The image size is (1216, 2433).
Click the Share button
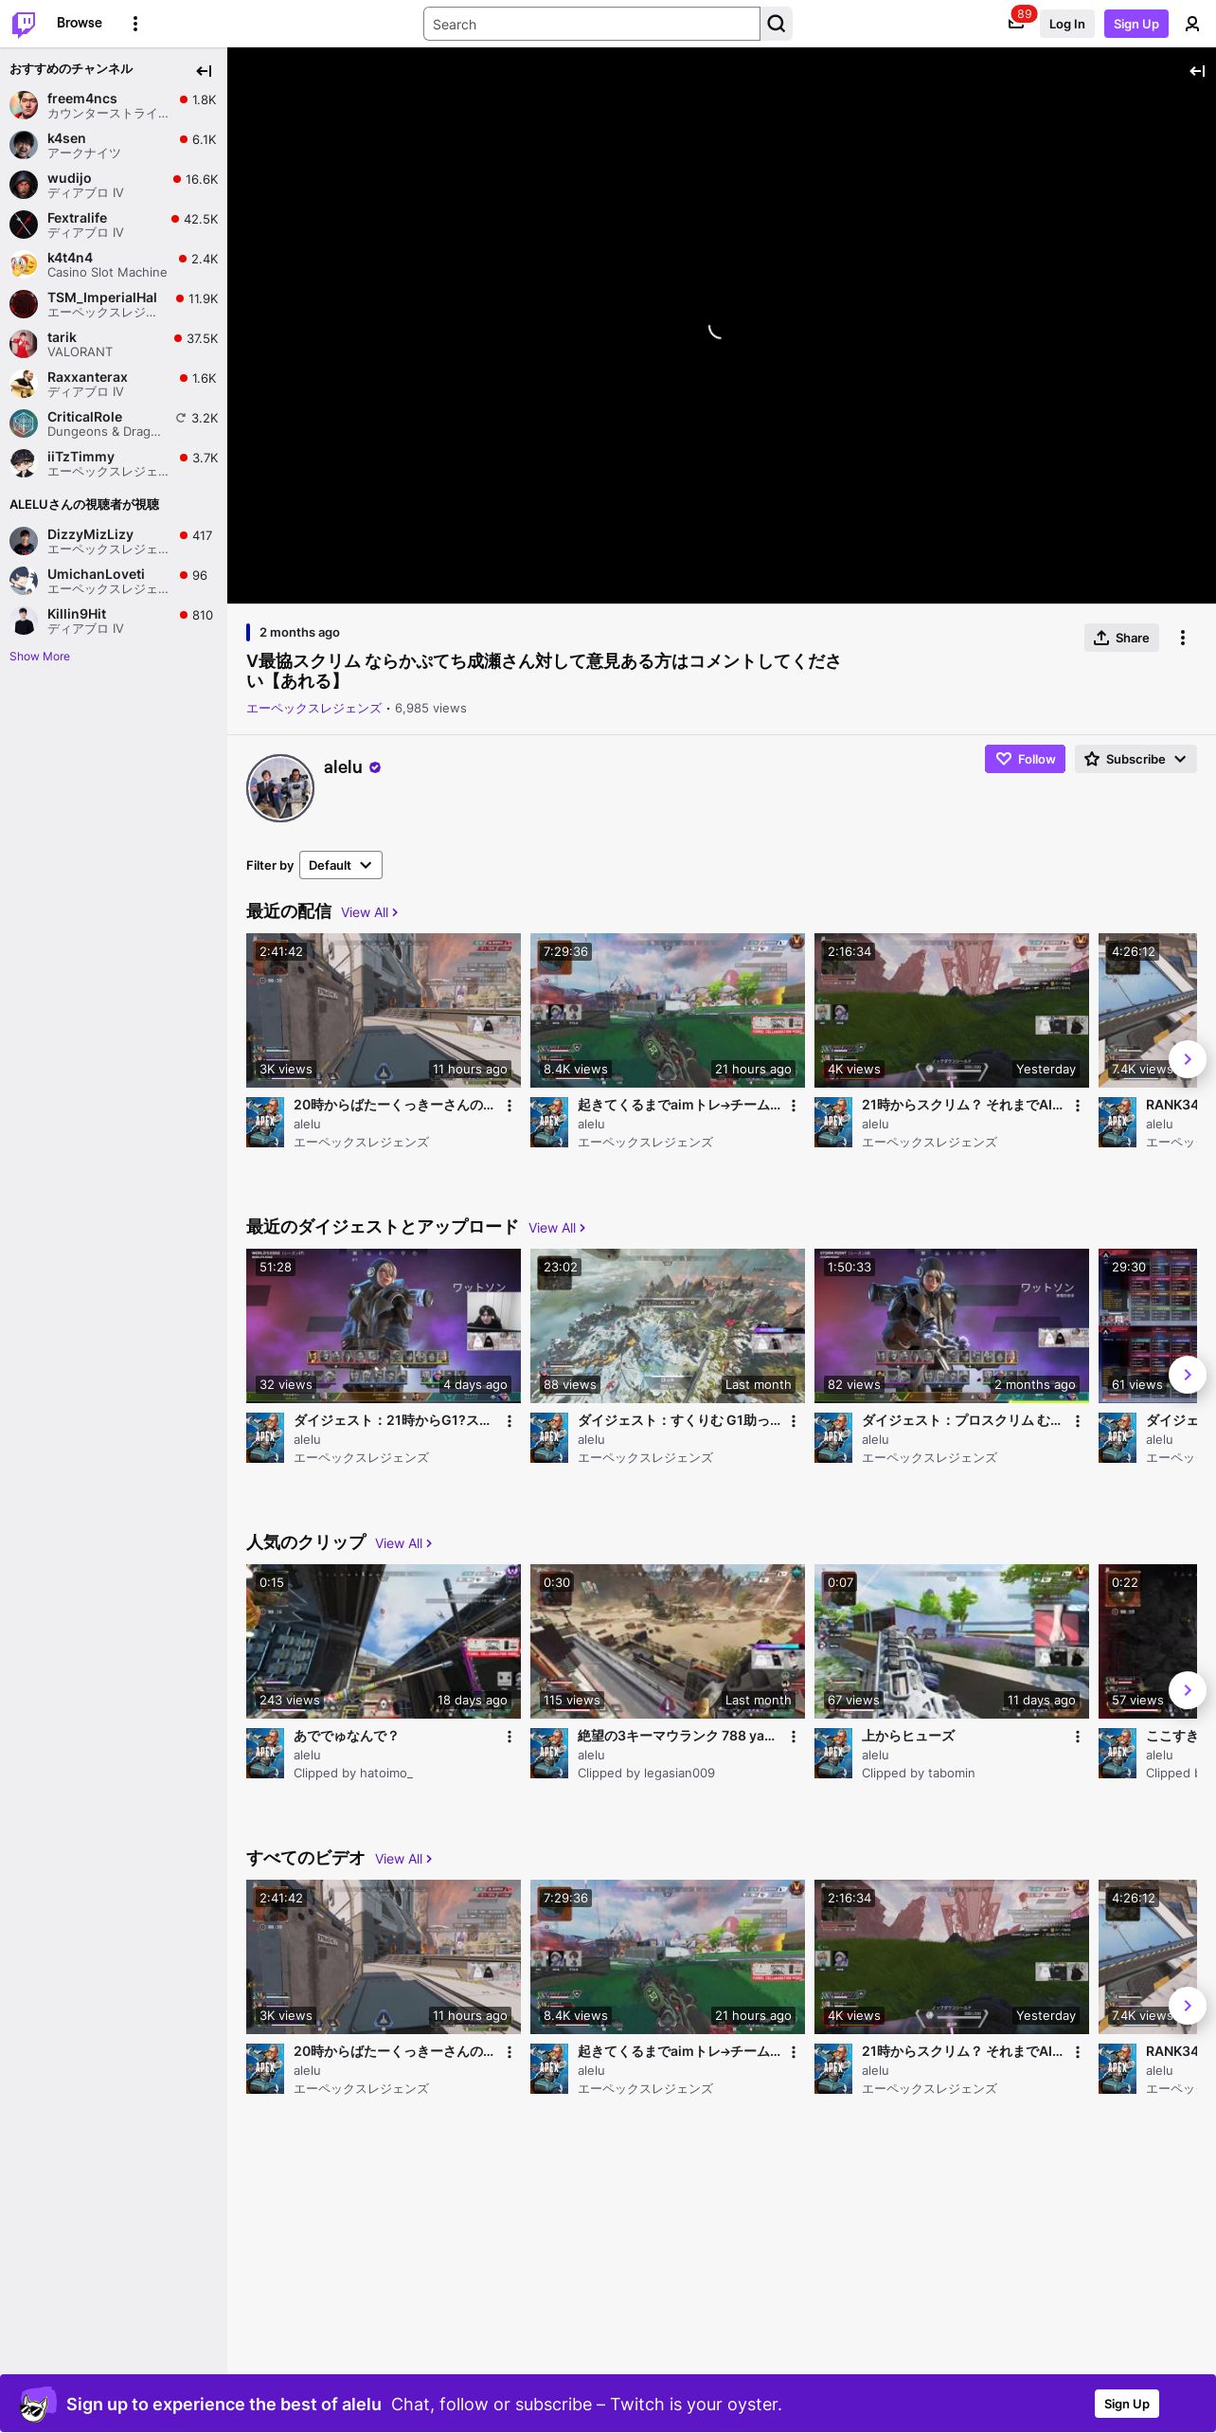1121,638
